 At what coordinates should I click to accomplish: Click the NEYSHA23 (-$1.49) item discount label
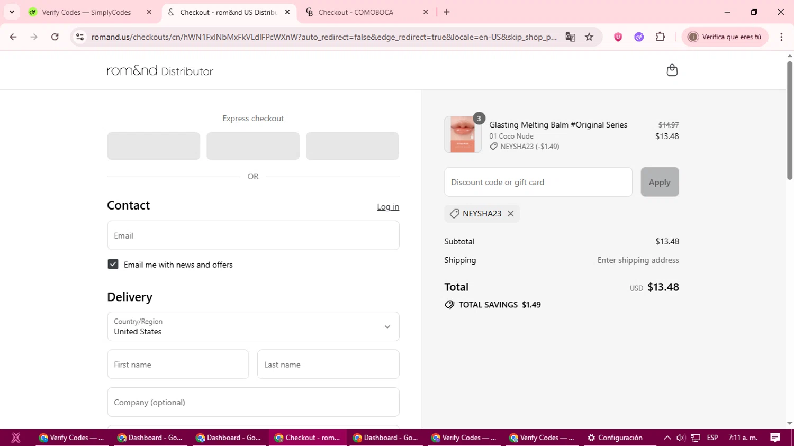(529, 147)
